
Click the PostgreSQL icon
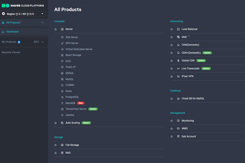pos(62,97)
